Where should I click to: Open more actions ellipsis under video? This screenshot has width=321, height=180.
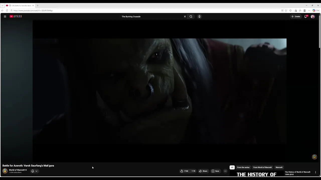click(225, 171)
